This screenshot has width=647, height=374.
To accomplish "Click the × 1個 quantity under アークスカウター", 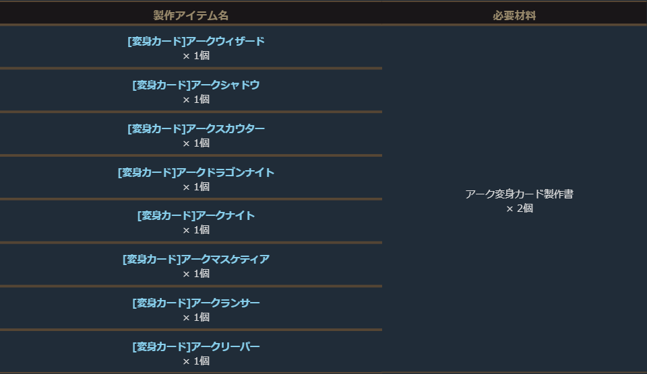I will pyautogui.click(x=196, y=143).
